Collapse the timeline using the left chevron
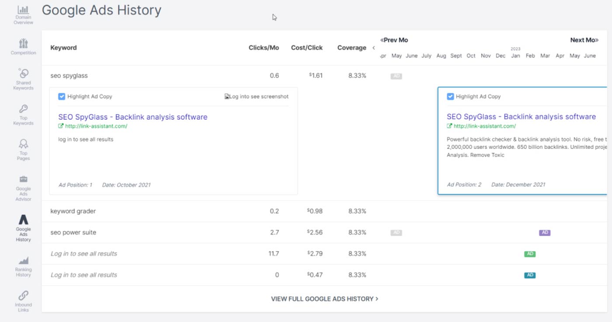Screen dimensions: 612x322 [x=374, y=48]
